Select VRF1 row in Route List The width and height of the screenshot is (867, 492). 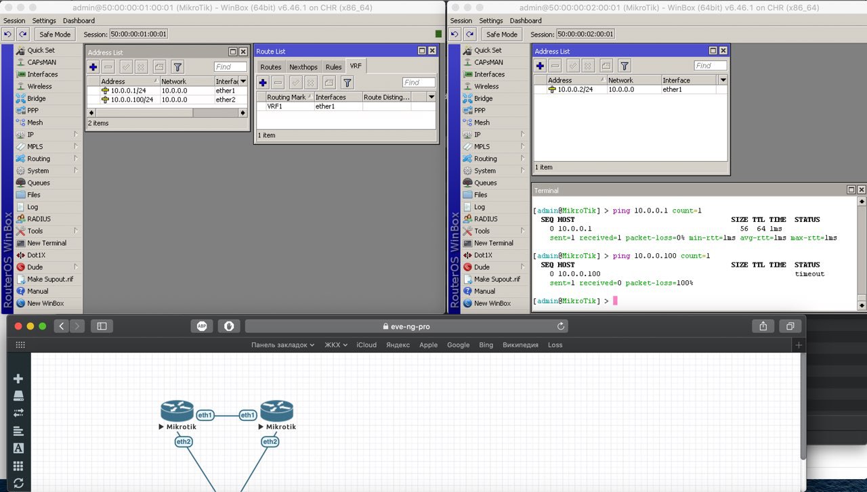click(x=345, y=106)
